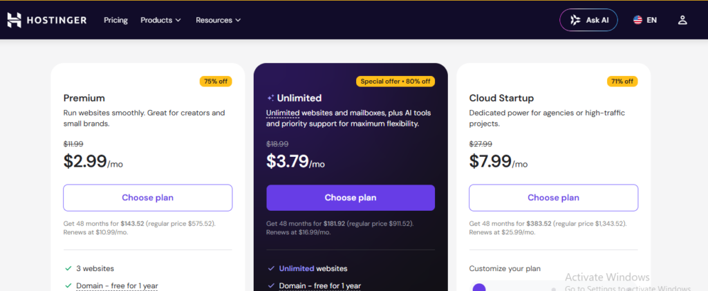The height and width of the screenshot is (291, 708).
Task: Click the sparkle icon beside Unlimited title
Action: [x=270, y=98]
